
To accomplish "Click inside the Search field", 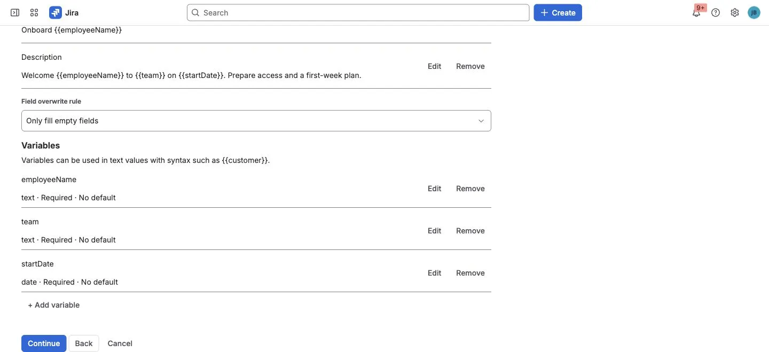I will (358, 12).
